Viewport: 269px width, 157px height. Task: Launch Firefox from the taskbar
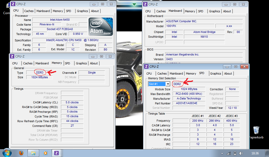[21, 153]
